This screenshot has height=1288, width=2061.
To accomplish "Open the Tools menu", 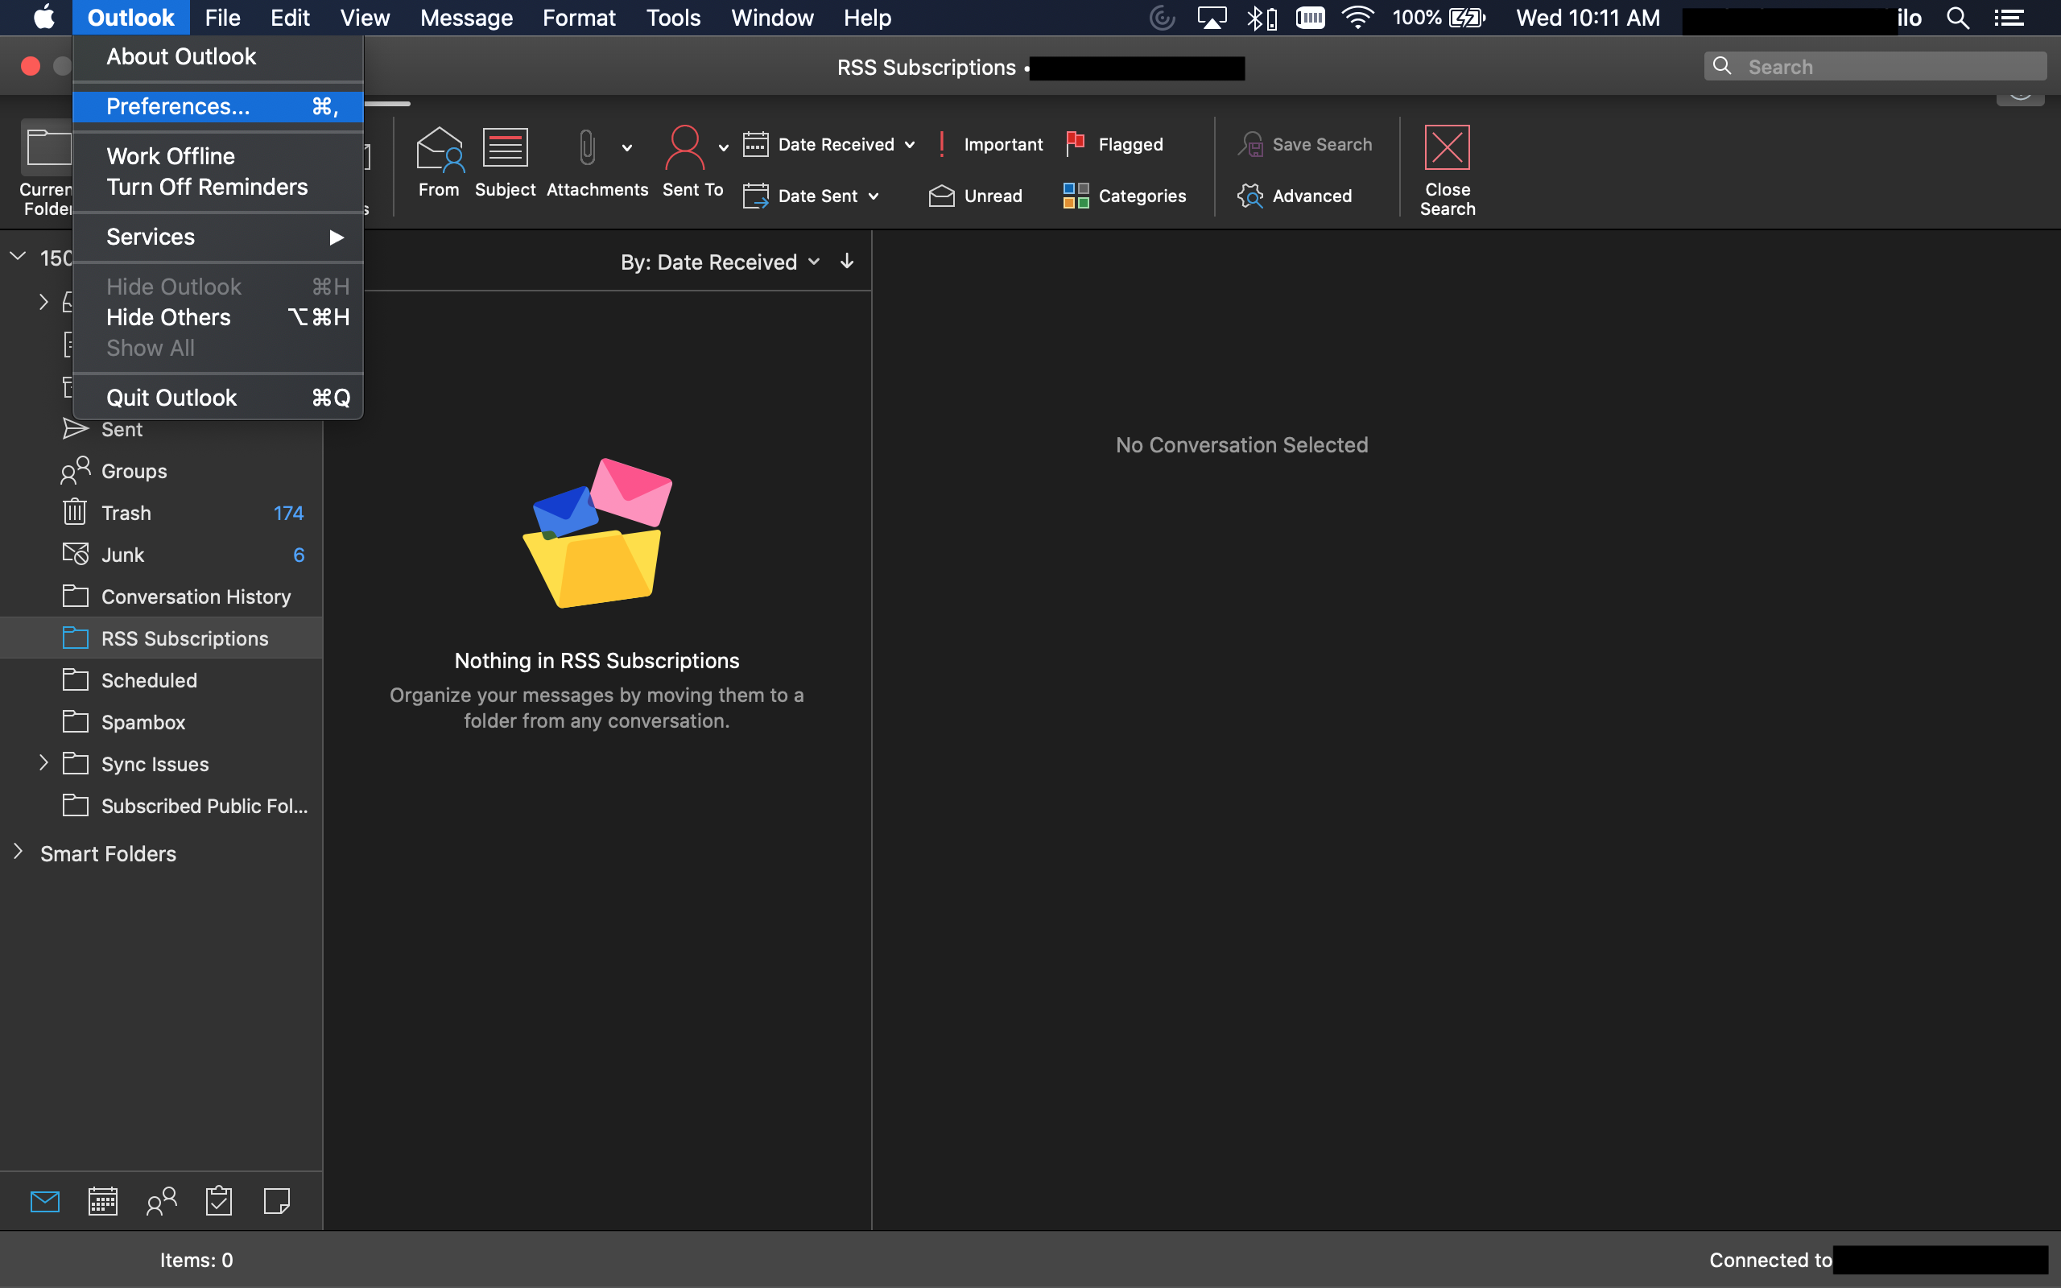I will (673, 17).
